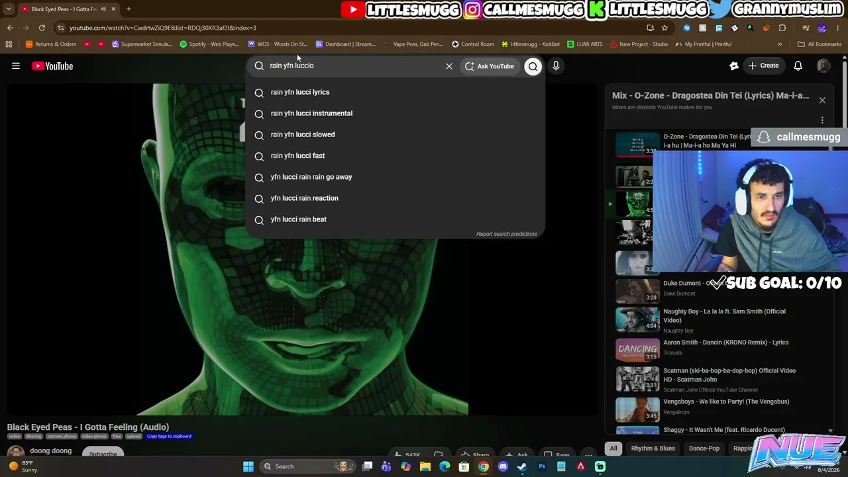Close the Black Eyed Peas tab
This screenshot has width=848, height=477.
pyautogui.click(x=113, y=9)
